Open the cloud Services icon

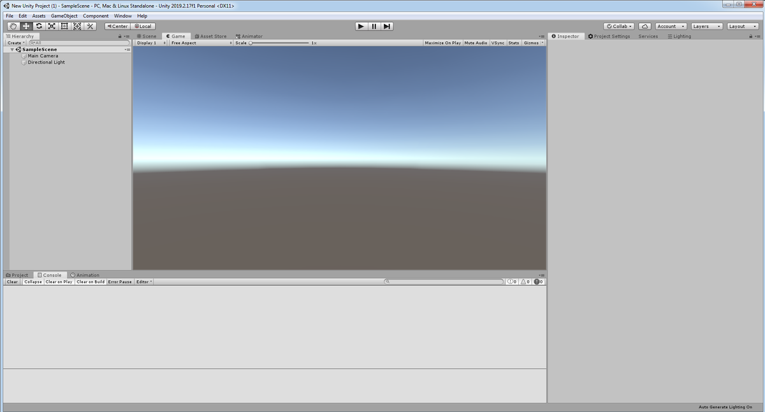pyautogui.click(x=645, y=26)
